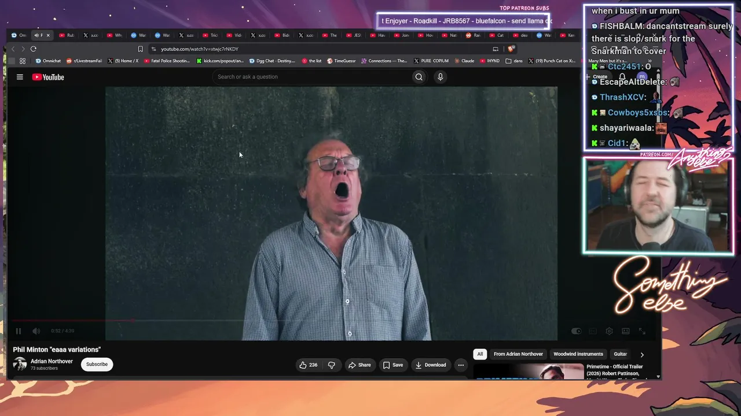The image size is (741, 416).
Task: Go forward in browser history
Action: click(23, 49)
